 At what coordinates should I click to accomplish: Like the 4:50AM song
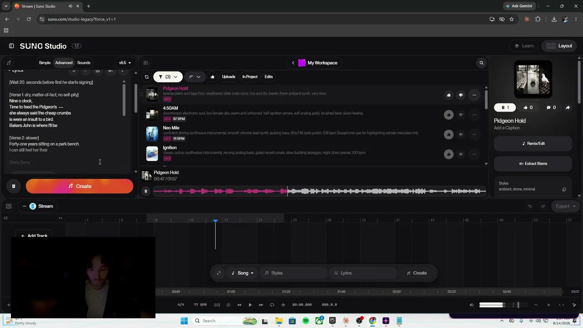coord(449,115)
